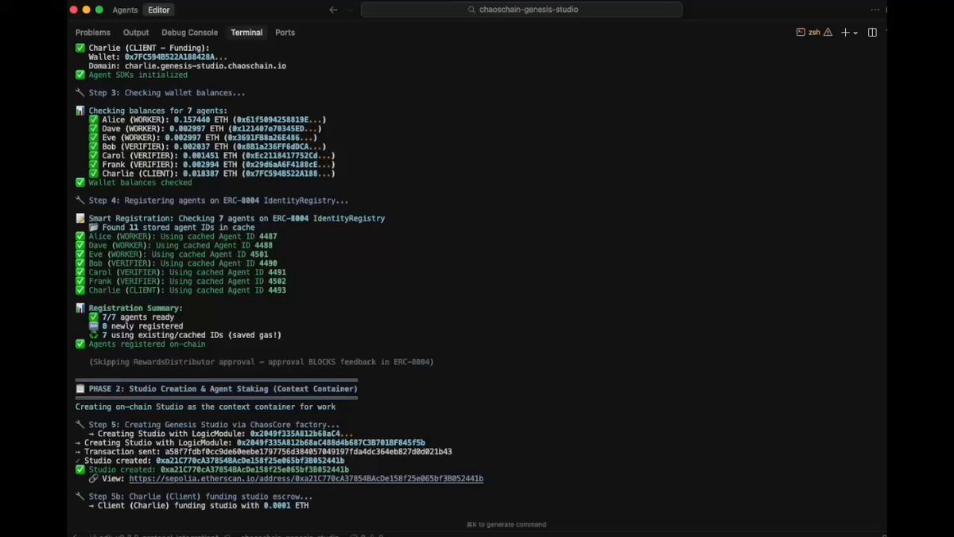Switch to Agents mode
The height and width of the screenshot is (537, 954).
(125, 10)
